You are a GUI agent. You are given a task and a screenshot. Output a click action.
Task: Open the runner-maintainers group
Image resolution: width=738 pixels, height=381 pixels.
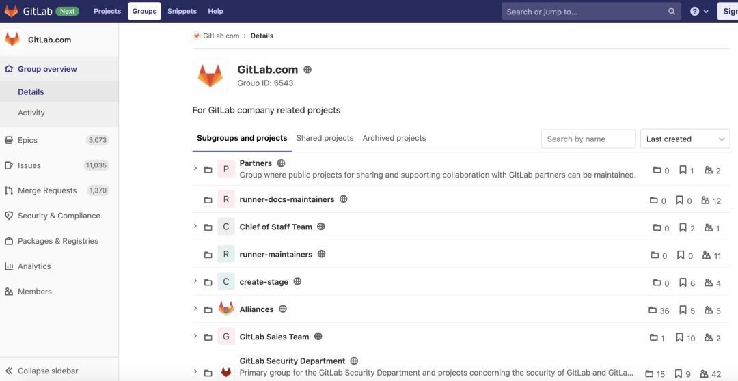point(276,255)
